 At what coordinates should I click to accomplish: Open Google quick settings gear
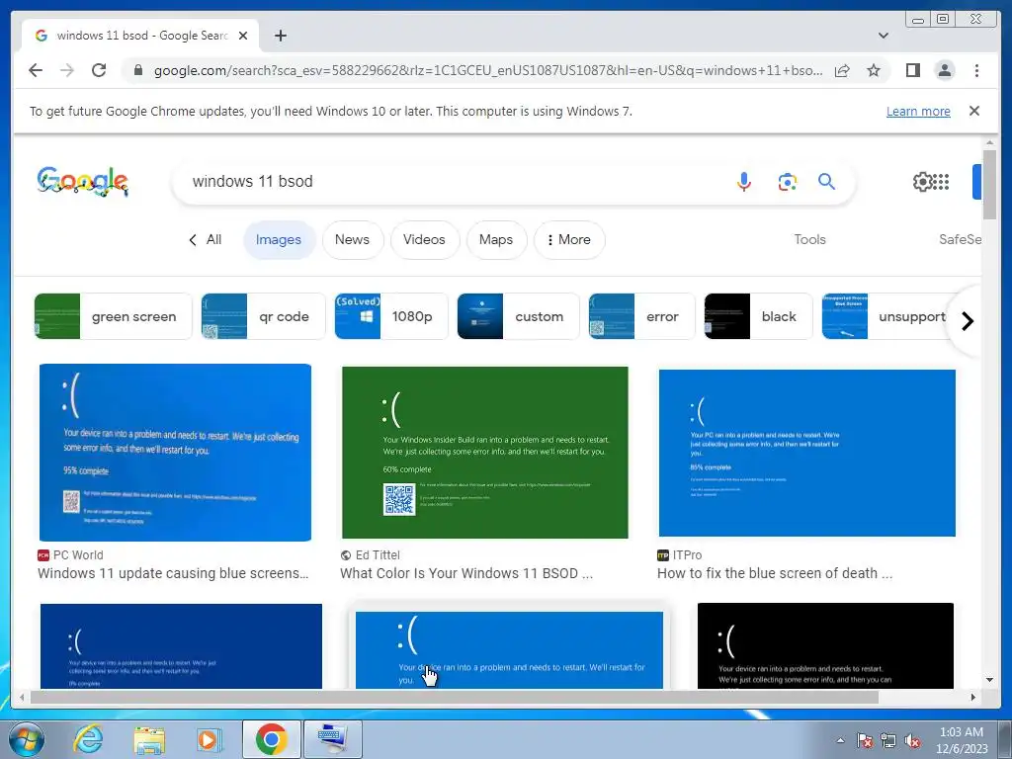922,182
